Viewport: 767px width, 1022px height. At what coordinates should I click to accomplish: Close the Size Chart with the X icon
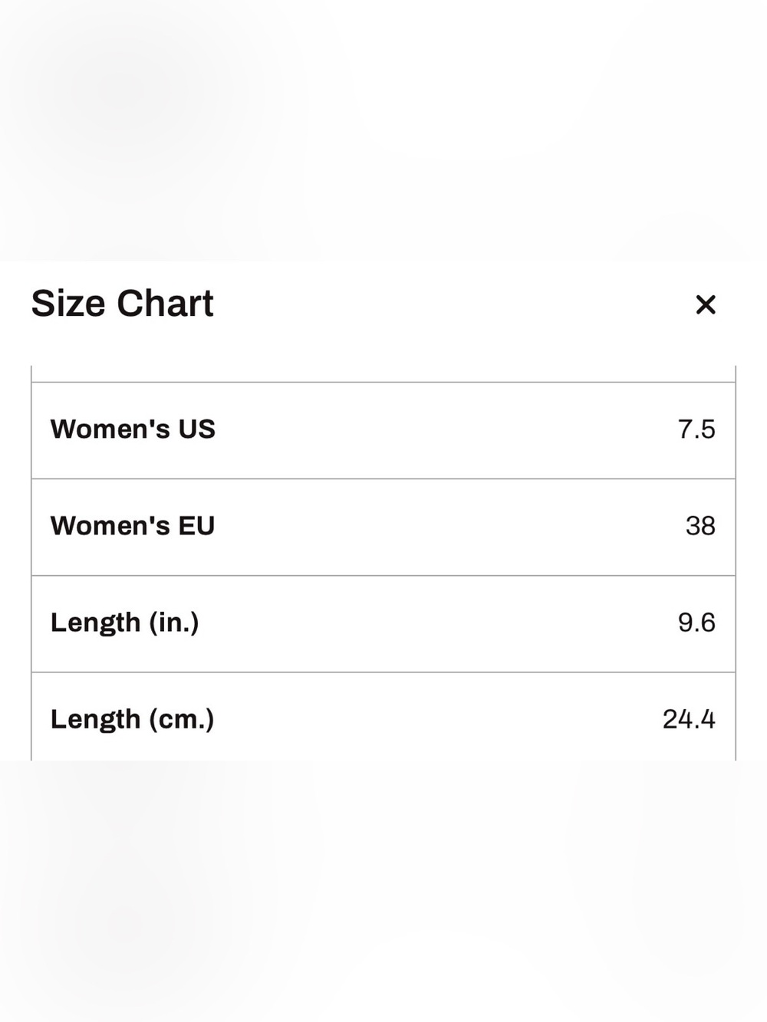click(705, 304)
